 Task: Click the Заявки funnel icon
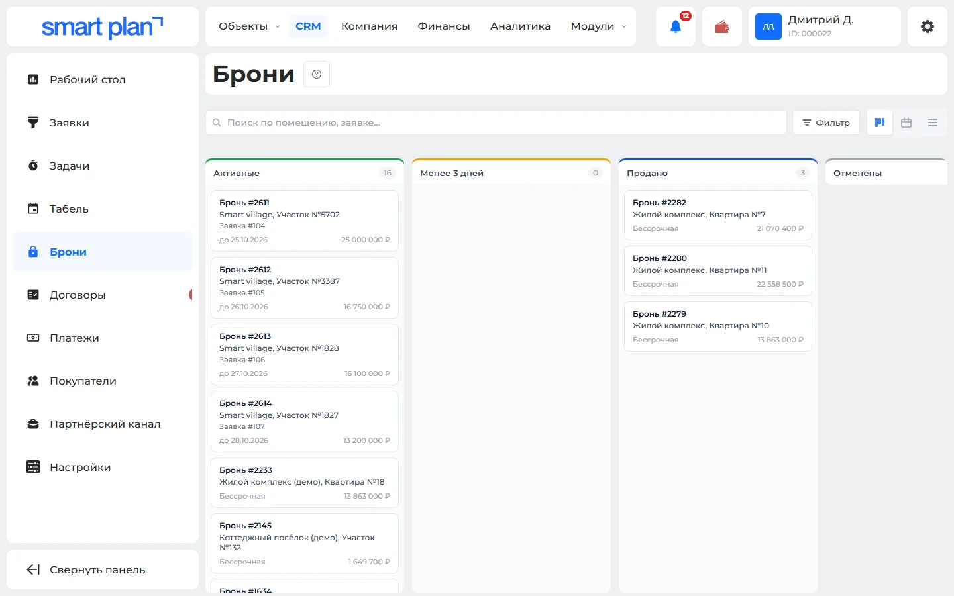tap(33, 123)
